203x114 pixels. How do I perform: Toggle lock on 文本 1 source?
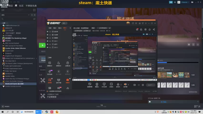pos(50,41)
